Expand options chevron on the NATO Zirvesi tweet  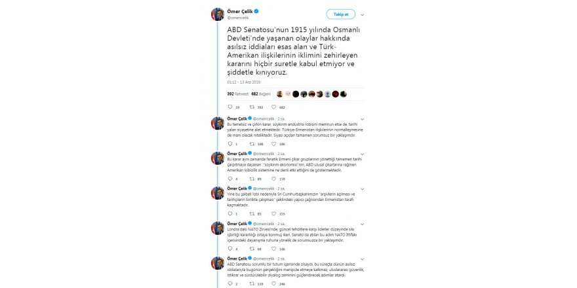click(x=362, y=224)
